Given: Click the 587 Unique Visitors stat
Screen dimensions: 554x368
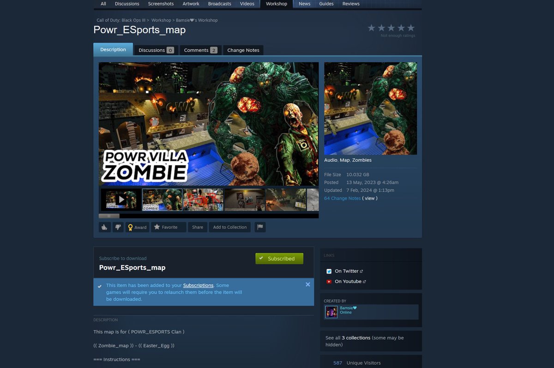Looking at the screenshot, I should point(357,363).
